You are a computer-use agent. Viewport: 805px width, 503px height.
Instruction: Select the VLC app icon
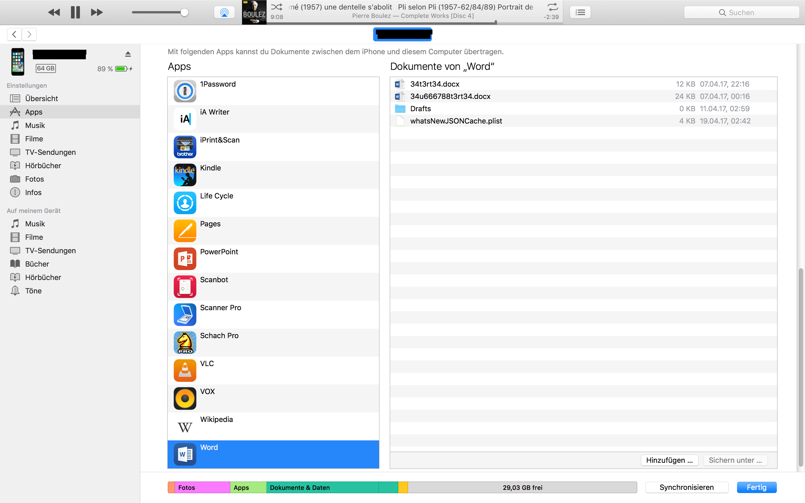click(x=185, y=371)
